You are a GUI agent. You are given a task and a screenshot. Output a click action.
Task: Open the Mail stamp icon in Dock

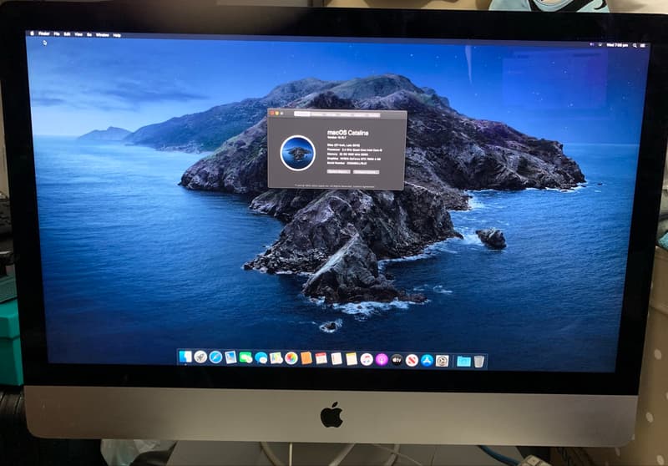pos(230,357)
